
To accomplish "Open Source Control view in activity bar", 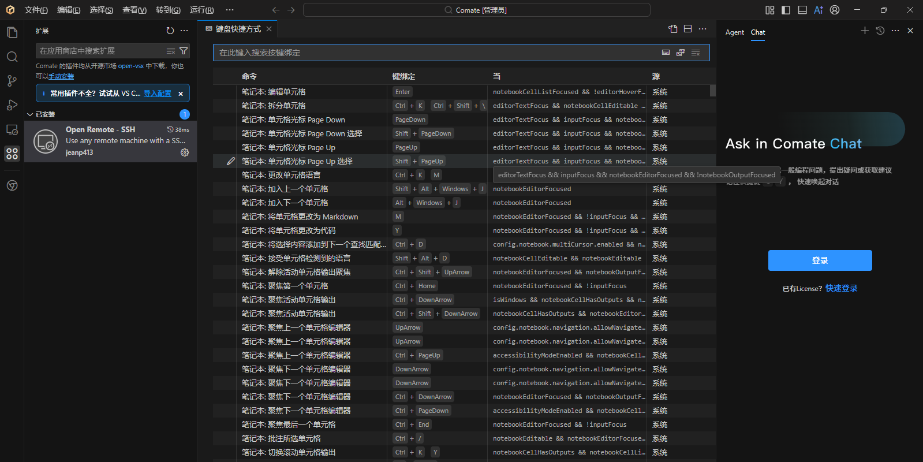I will click(12, 81).
